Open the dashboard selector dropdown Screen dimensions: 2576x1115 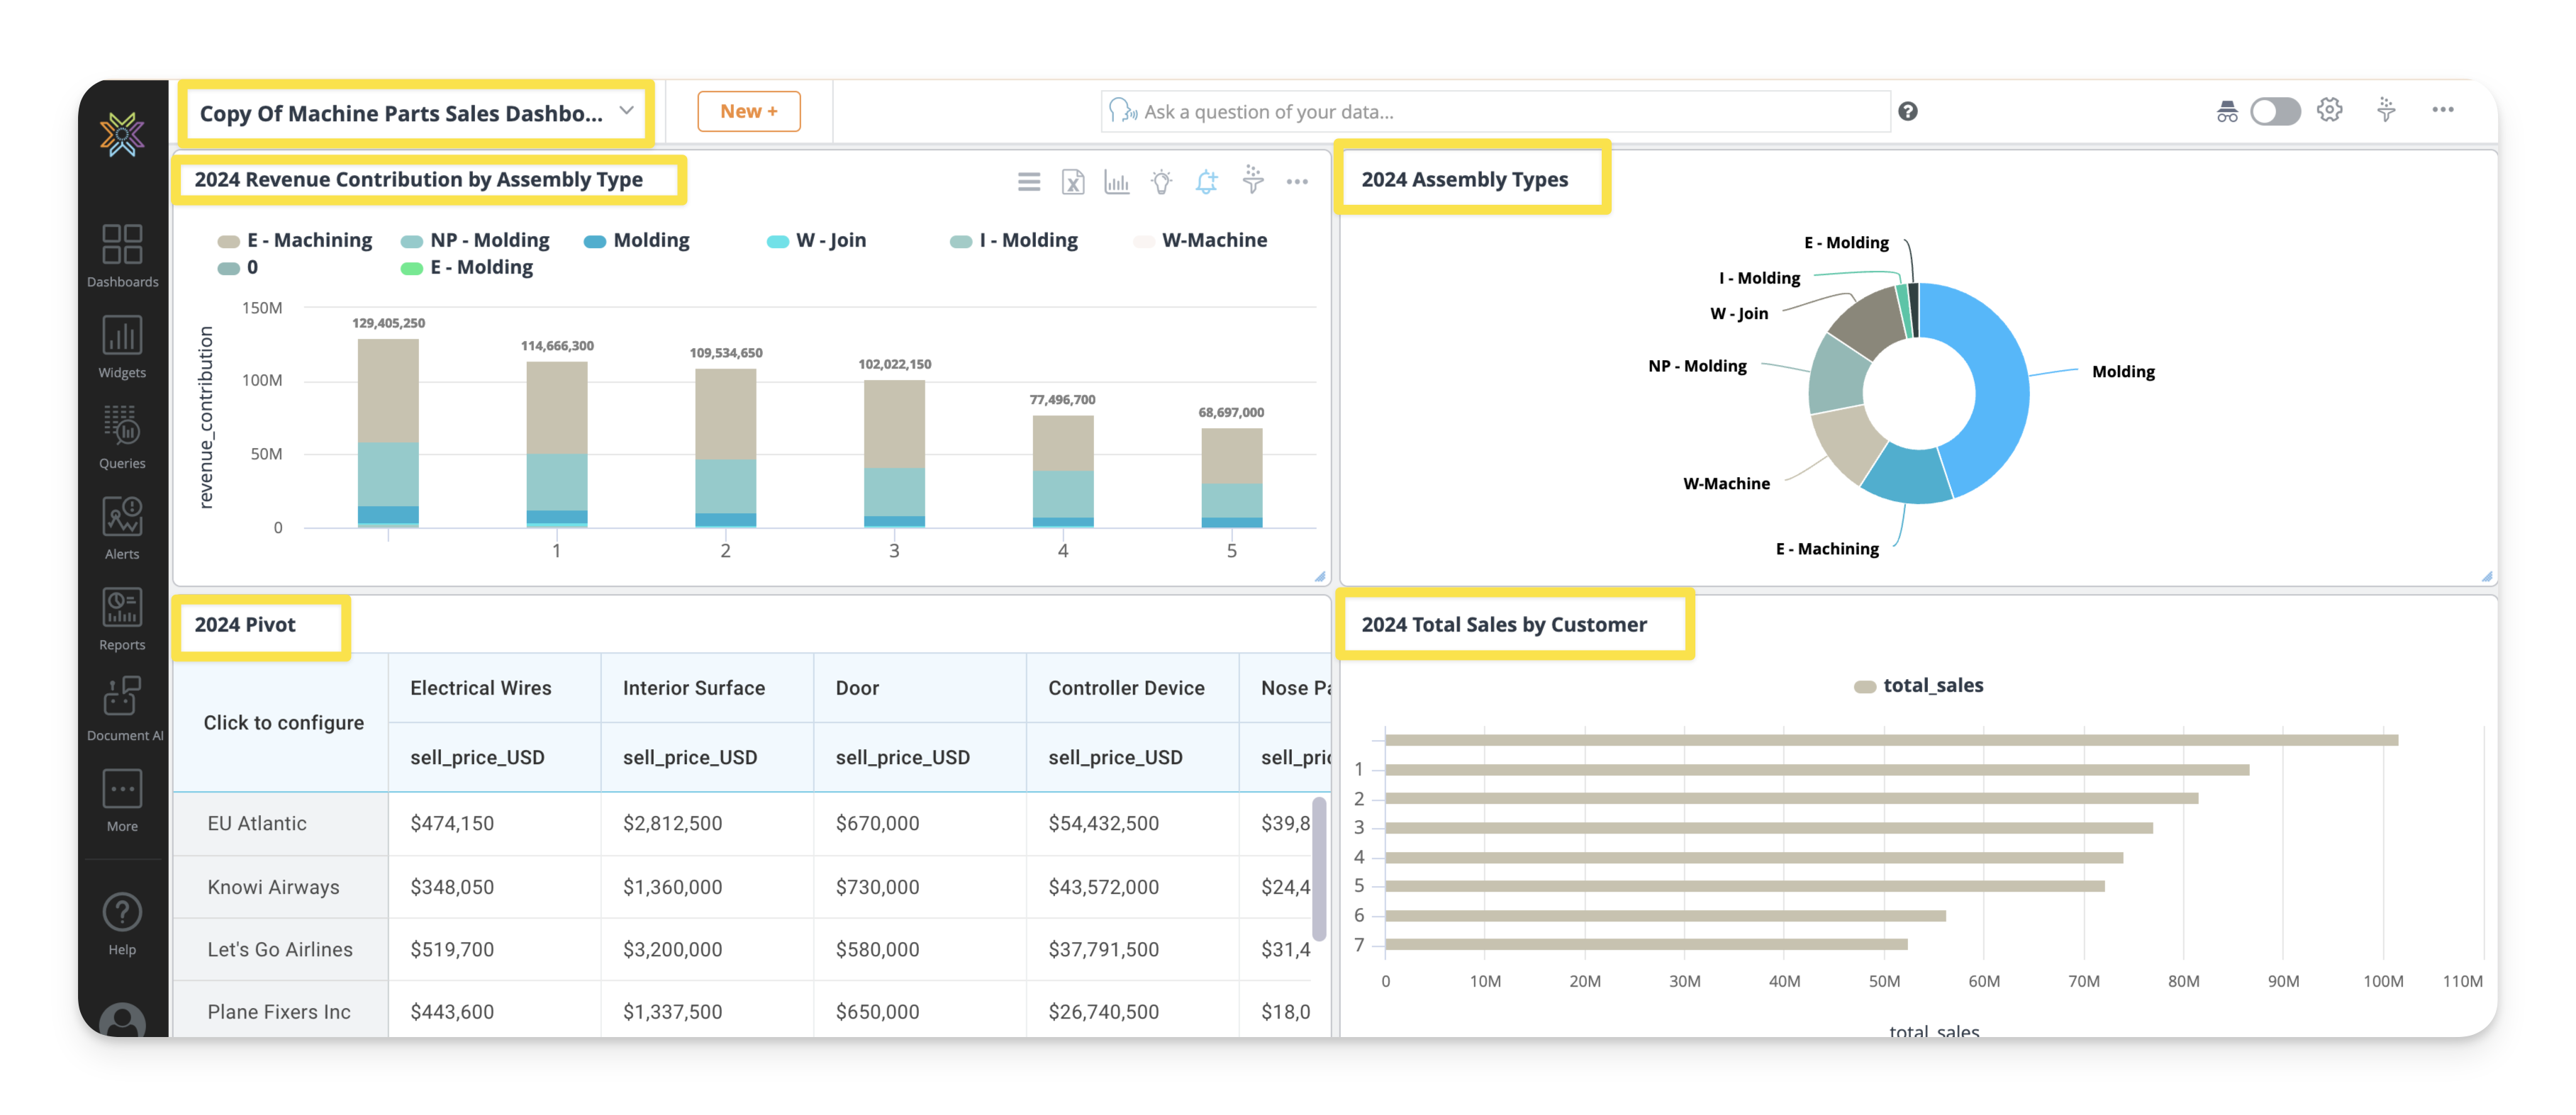coord(627,111)
